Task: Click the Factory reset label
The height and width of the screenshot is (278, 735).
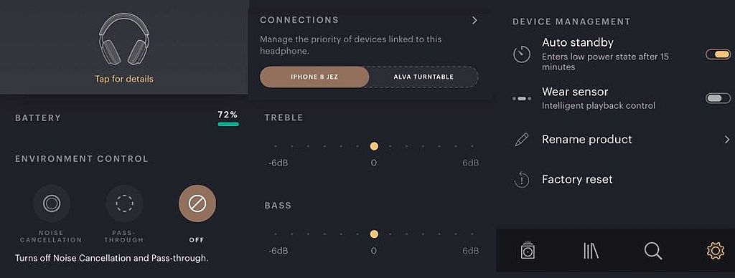Action: [x=577, y=179]
